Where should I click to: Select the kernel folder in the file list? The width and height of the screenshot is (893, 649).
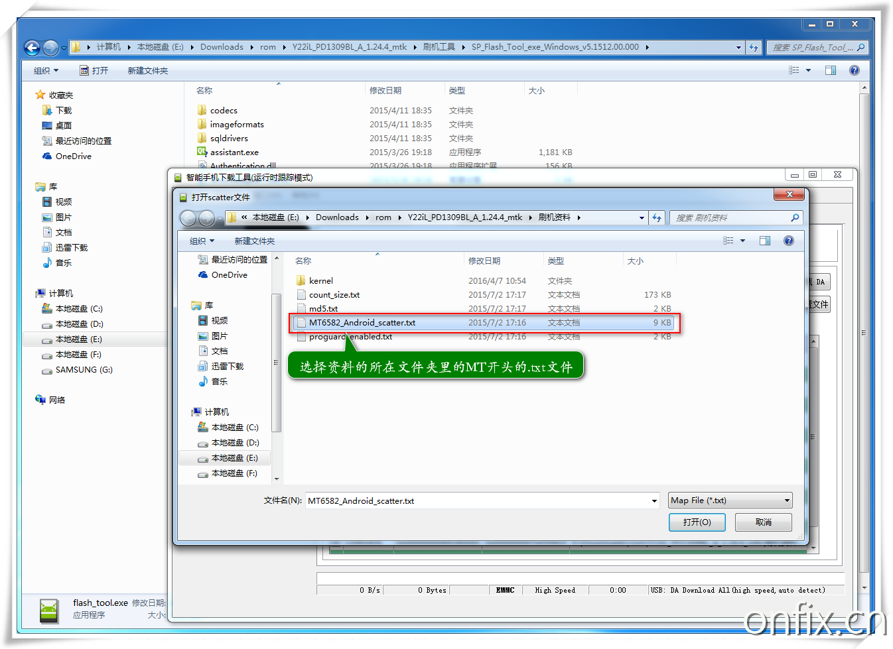pos(321,281)
